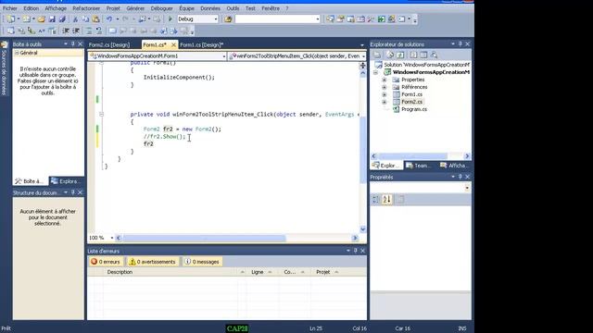Toggle auto-hide pin on Explorateur de solutions
The image size is (593, 333).
[461, 43]
